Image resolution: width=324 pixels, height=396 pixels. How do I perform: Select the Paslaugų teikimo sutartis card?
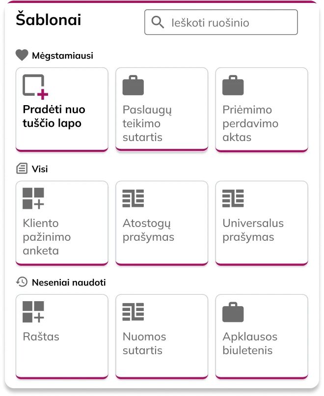point(162,109)
